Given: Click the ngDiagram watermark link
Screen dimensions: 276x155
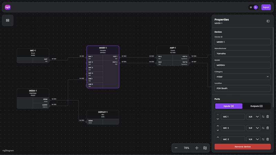Looking at the screenshot, I should coord(8,151).
